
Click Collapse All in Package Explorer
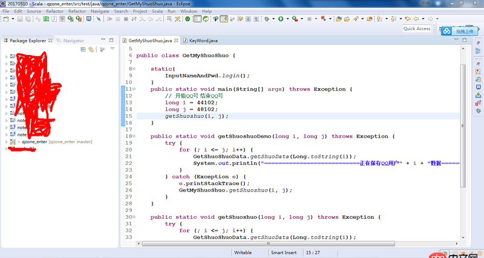click(x=83, y=50)
